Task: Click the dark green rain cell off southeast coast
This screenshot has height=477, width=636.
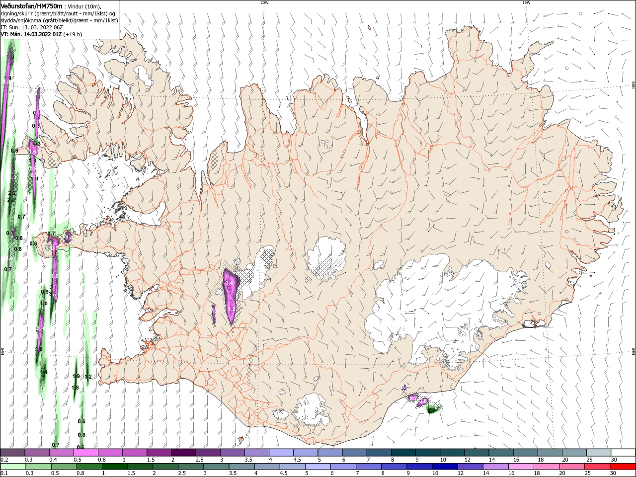Action: [x=433, y=408]
